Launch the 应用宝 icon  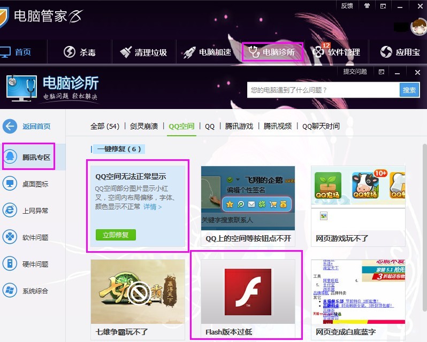click(x=386, y=52)
